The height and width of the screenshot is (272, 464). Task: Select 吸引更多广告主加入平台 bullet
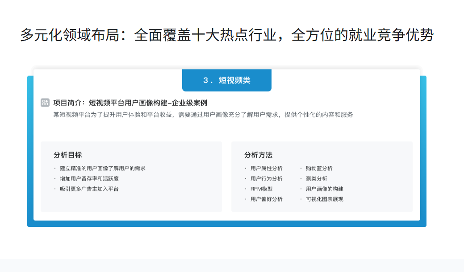89,189
